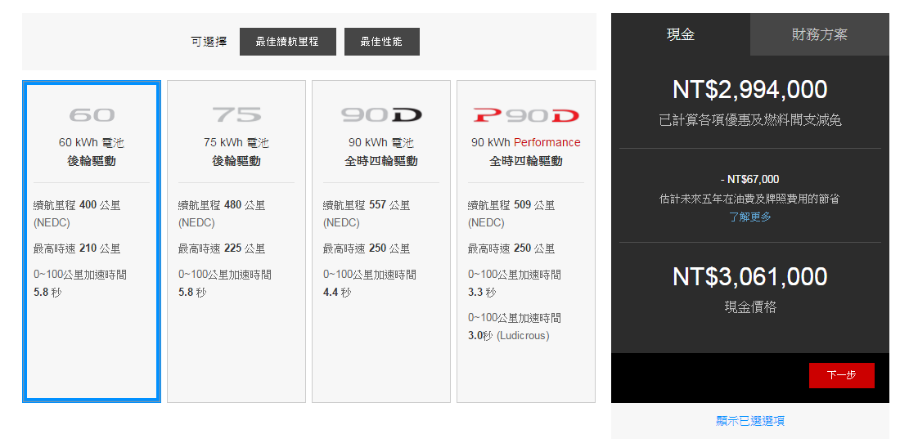Viewport: 900px width, 443px height.
Task: Filter by 最佳性能 button
Action: click(382, 42)
